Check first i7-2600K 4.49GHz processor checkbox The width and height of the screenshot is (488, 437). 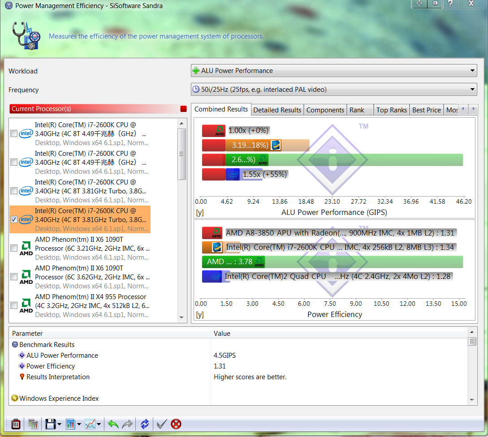point(14,133)
